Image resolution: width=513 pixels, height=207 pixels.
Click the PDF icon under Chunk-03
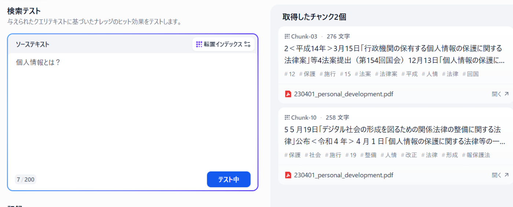(x=288, y=94)
